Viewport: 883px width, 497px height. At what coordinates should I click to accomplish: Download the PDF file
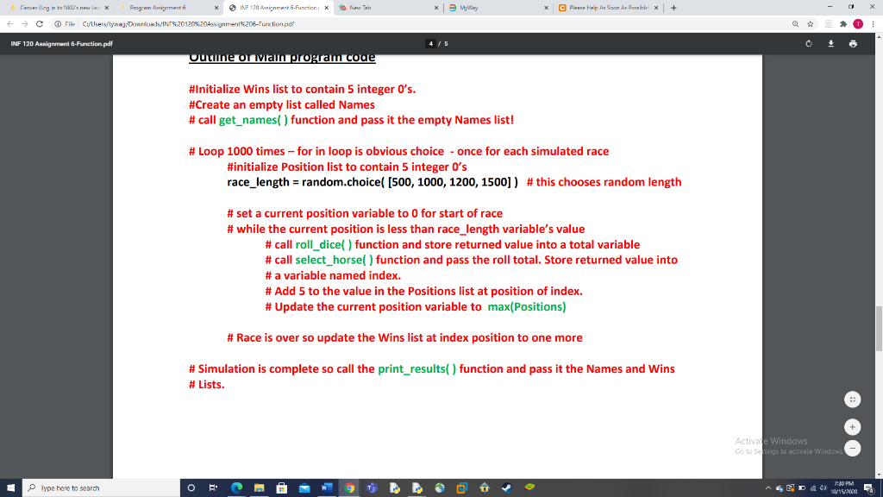[830, 43]
